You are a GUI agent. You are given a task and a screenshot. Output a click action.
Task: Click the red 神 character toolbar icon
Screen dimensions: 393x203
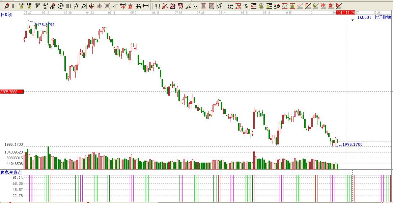coord(123,6)
